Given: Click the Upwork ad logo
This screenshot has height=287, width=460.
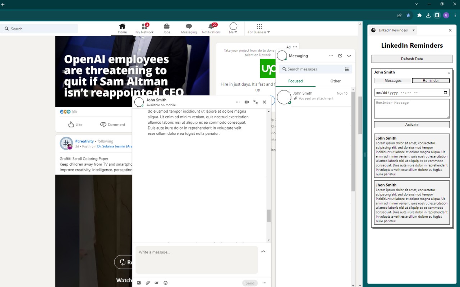Looking at the screenshot, I should (268, 69).
